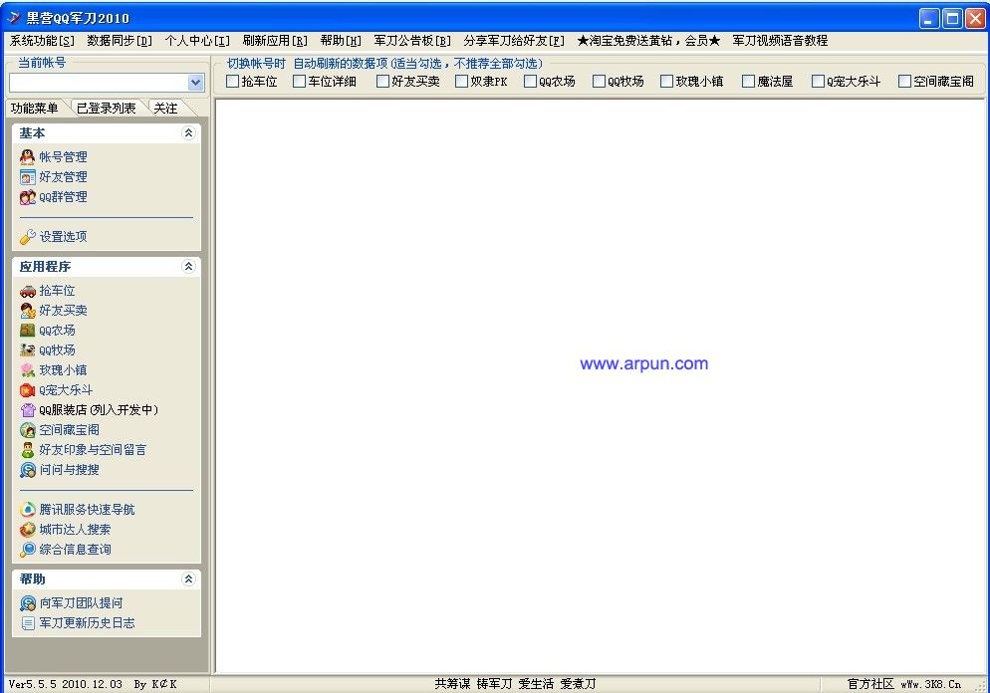This screenshot has width=990, height=693.
Task: Close the 黑营QQ军刀2010 window
Action: (x=975, y=18)
